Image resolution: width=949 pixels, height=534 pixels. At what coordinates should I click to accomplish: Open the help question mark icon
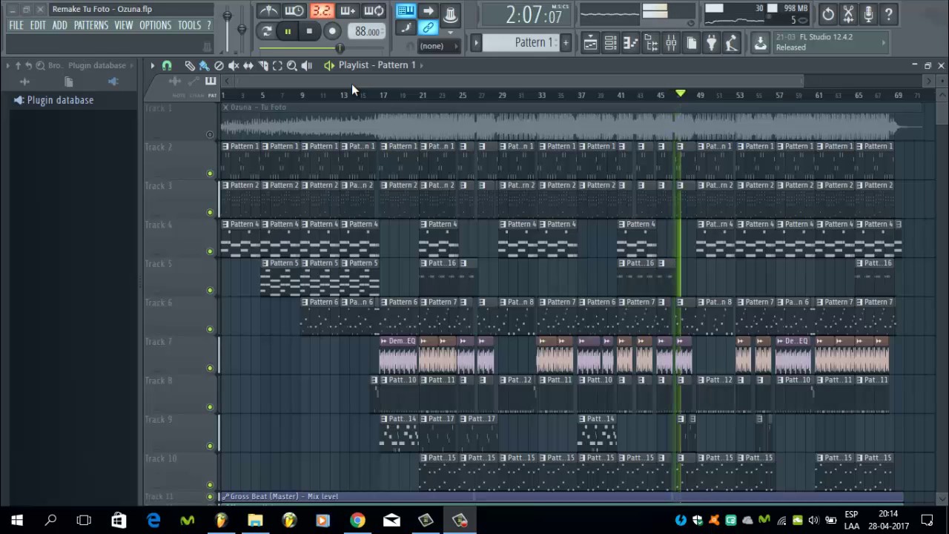point(889,14)
